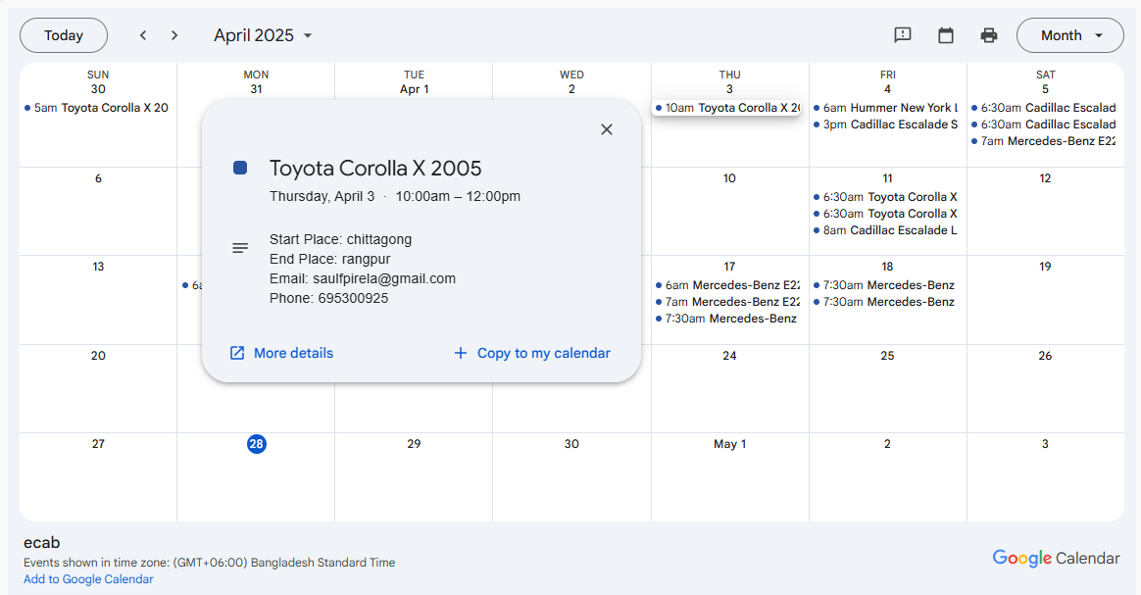Open the 7am Mercedes-Benz event on Saturday 5
The height and width of the screenshot is (595, 1141).
pos(1044,141)
